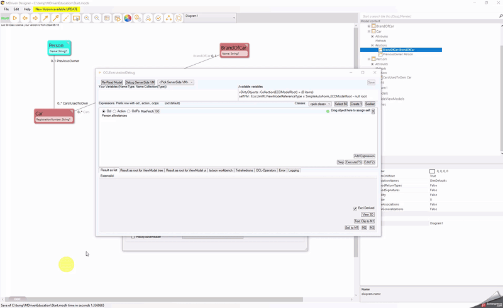Toggle the Excl.Derived checkbox
503x308 pixels.
[355, 209]
